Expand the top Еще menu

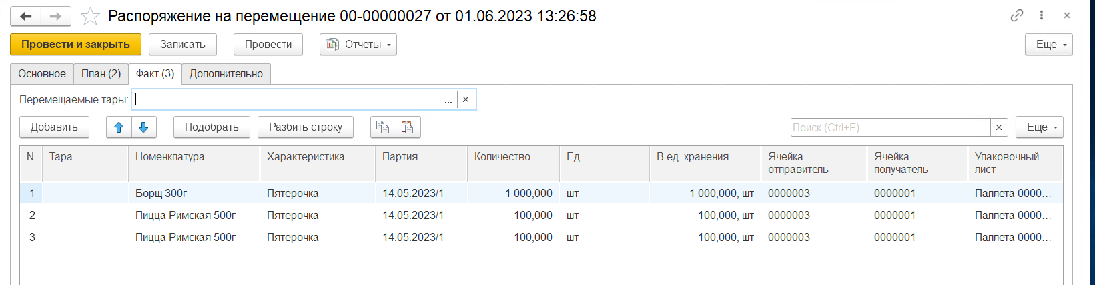1048,45
